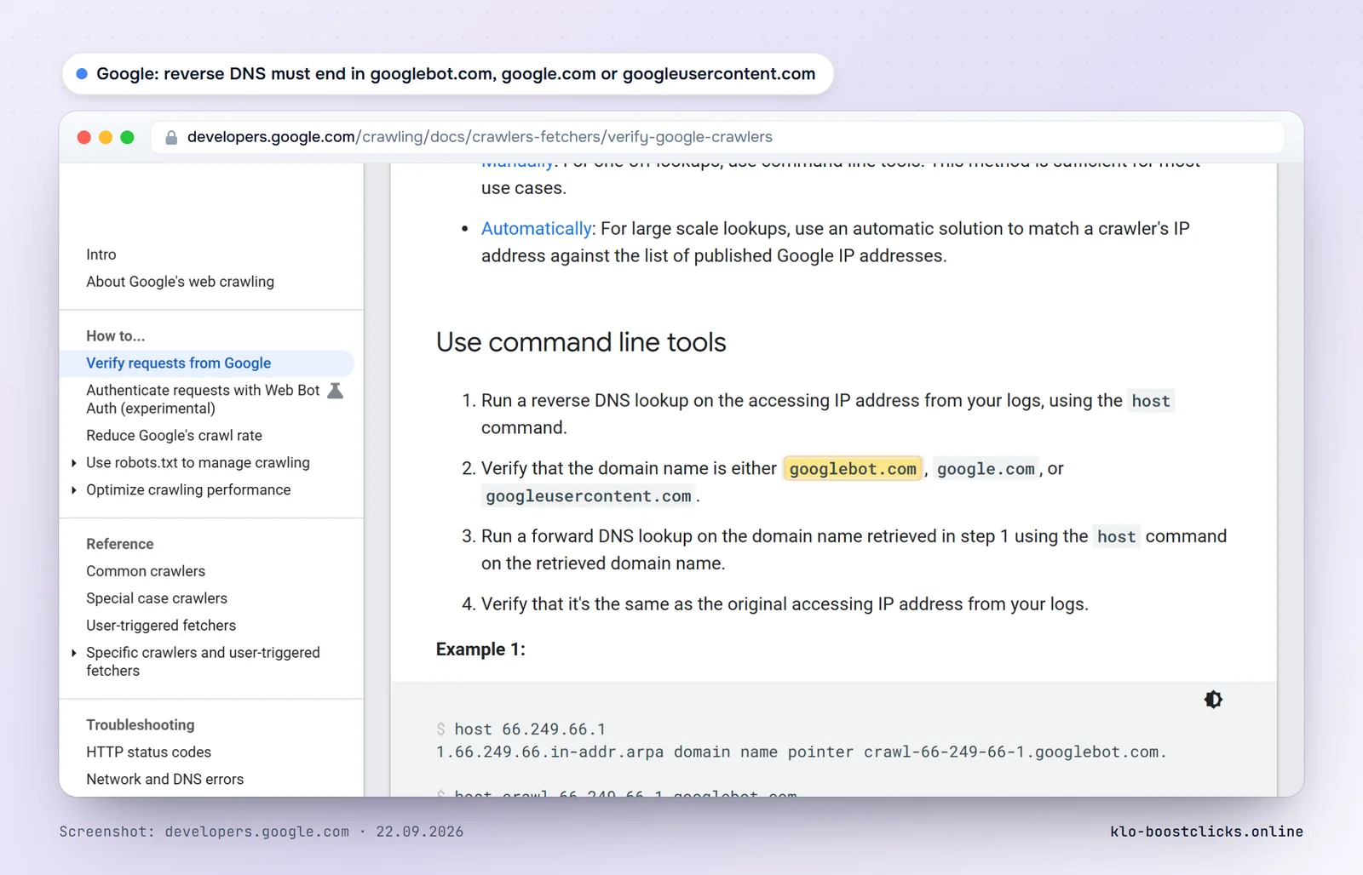The height and width of the screenshot is (875, 1363).
Task: Click the google.com code text
Action: 986,469
